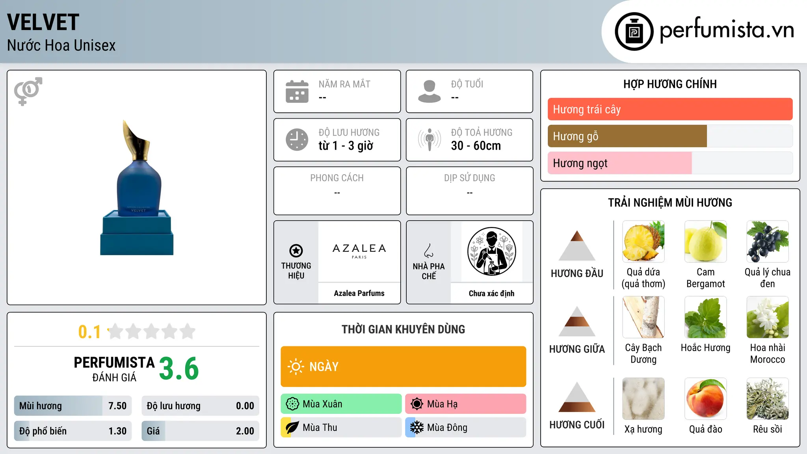The width and height of the screenshot is (807, 454).
Task: Click the perfumista.vn bottle logo icon
Action: [x=634, y=32]
